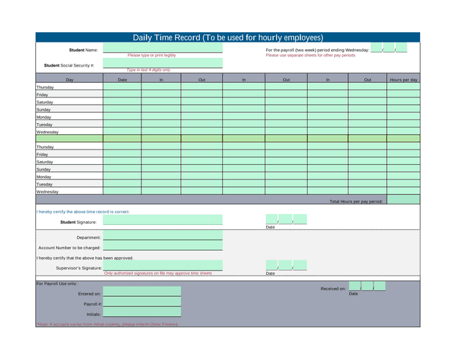Viewport: 469px width, 362px height.
Task: Click 'Type in last 4 digits only' note
Action: [x=148, y=70]
